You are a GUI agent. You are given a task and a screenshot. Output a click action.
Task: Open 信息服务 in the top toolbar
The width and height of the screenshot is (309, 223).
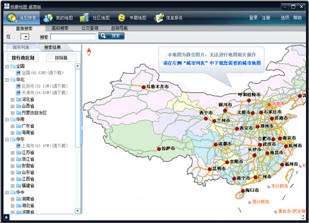point(170,18)
